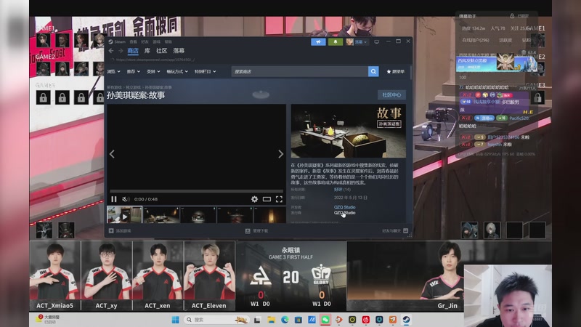Open the 好友 menu
Image resolution: width=581 pixels, height=327 pixels.
tap(145, 42)
